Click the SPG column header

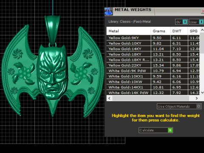(x=194, y=31)
